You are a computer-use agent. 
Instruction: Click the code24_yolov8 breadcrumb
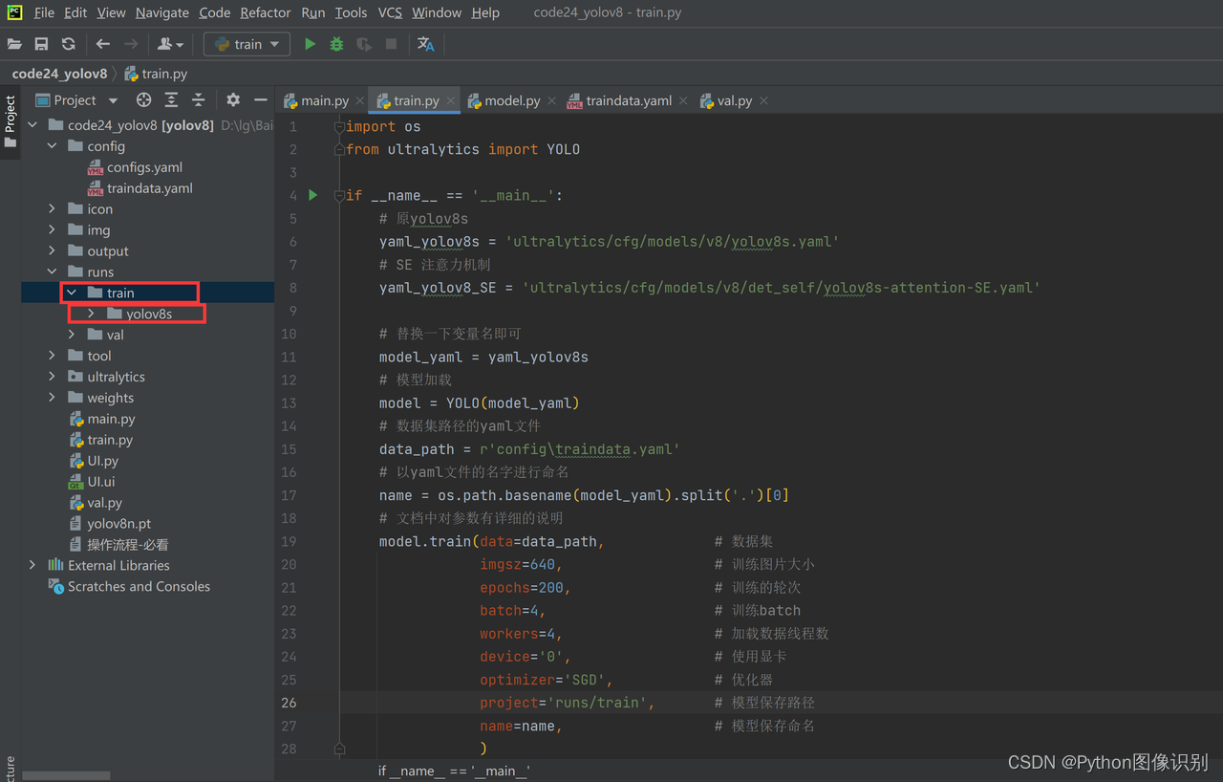pyautogui.click(x=59, y=74)
